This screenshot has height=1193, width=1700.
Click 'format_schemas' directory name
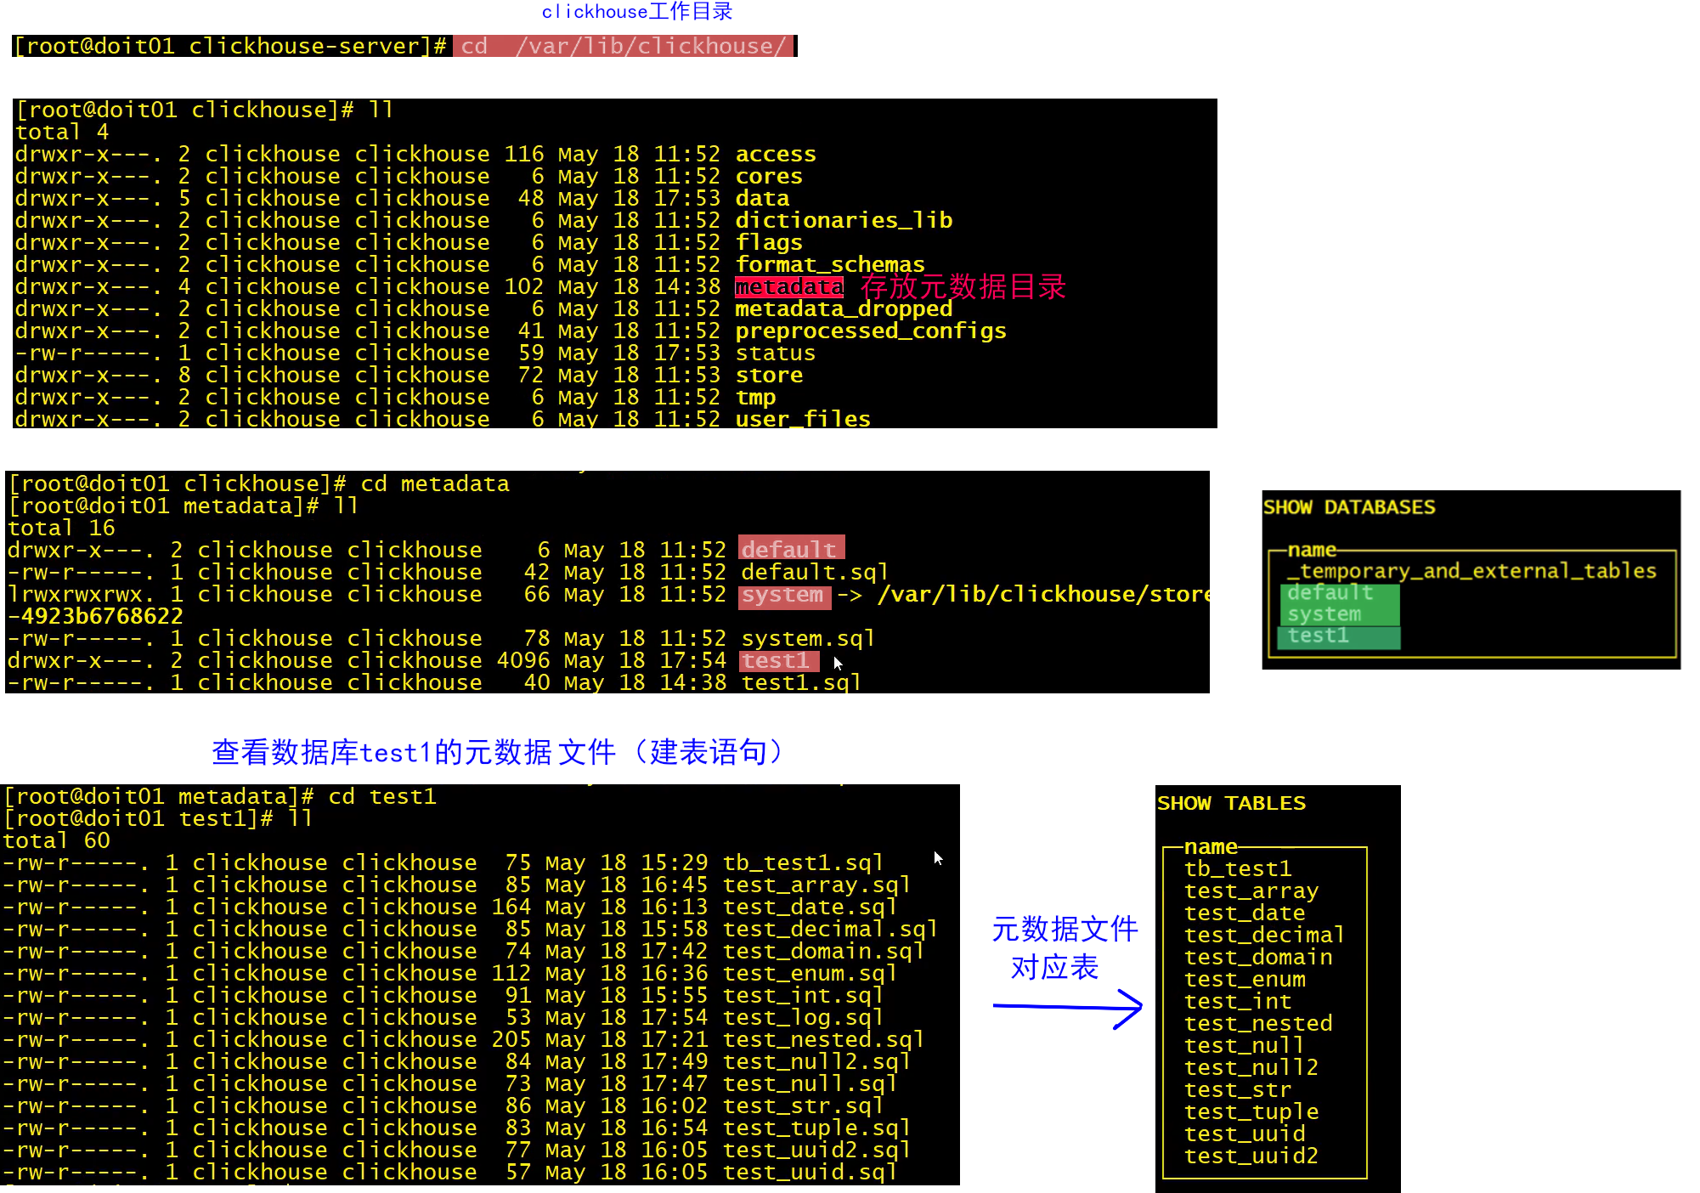coord(829,264)
